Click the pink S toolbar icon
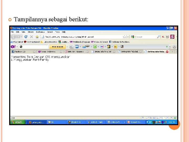189x142 pixels. (172, 37)
